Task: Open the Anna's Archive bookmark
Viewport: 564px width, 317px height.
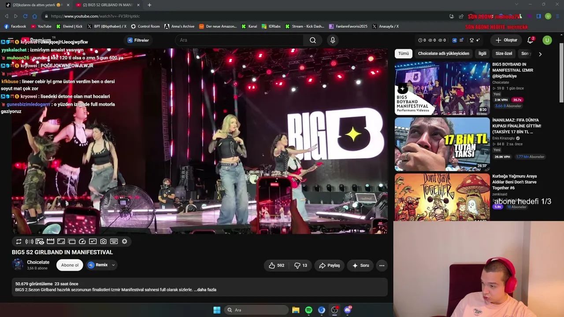Action: 179,26
